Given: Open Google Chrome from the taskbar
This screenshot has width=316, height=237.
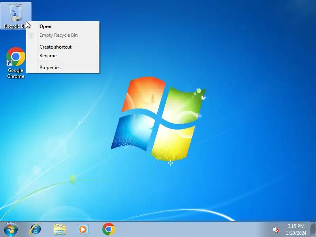Looking at the screenshot, I should (x=108, y=229).
